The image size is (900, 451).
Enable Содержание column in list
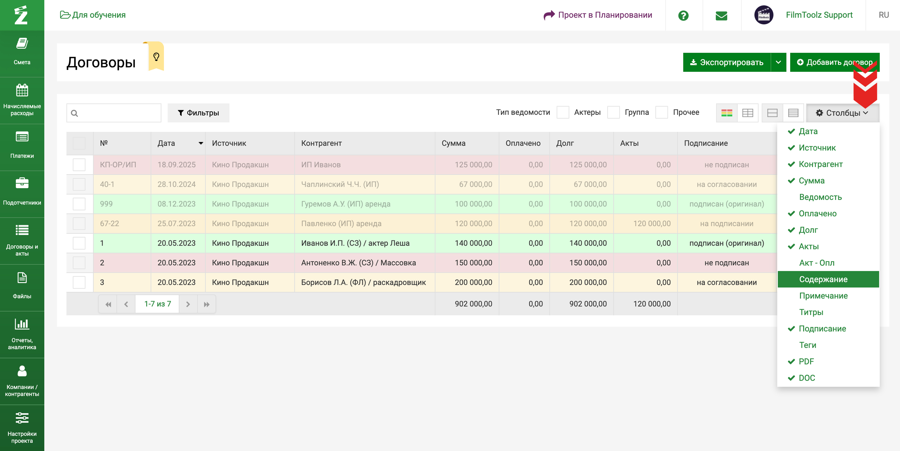[x=823, y=279]
